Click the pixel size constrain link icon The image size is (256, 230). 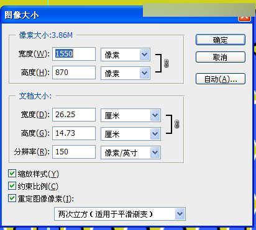[166, 63]
